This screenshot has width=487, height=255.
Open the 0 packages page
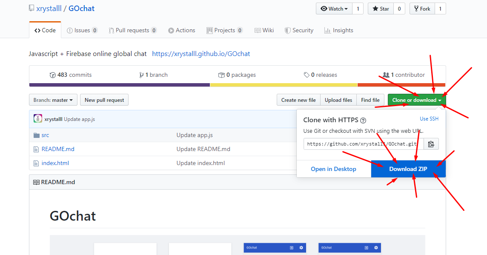(x=237, y=75)
